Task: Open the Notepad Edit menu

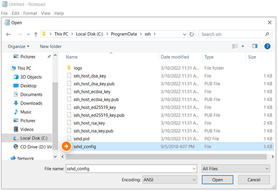Action: 15,13
